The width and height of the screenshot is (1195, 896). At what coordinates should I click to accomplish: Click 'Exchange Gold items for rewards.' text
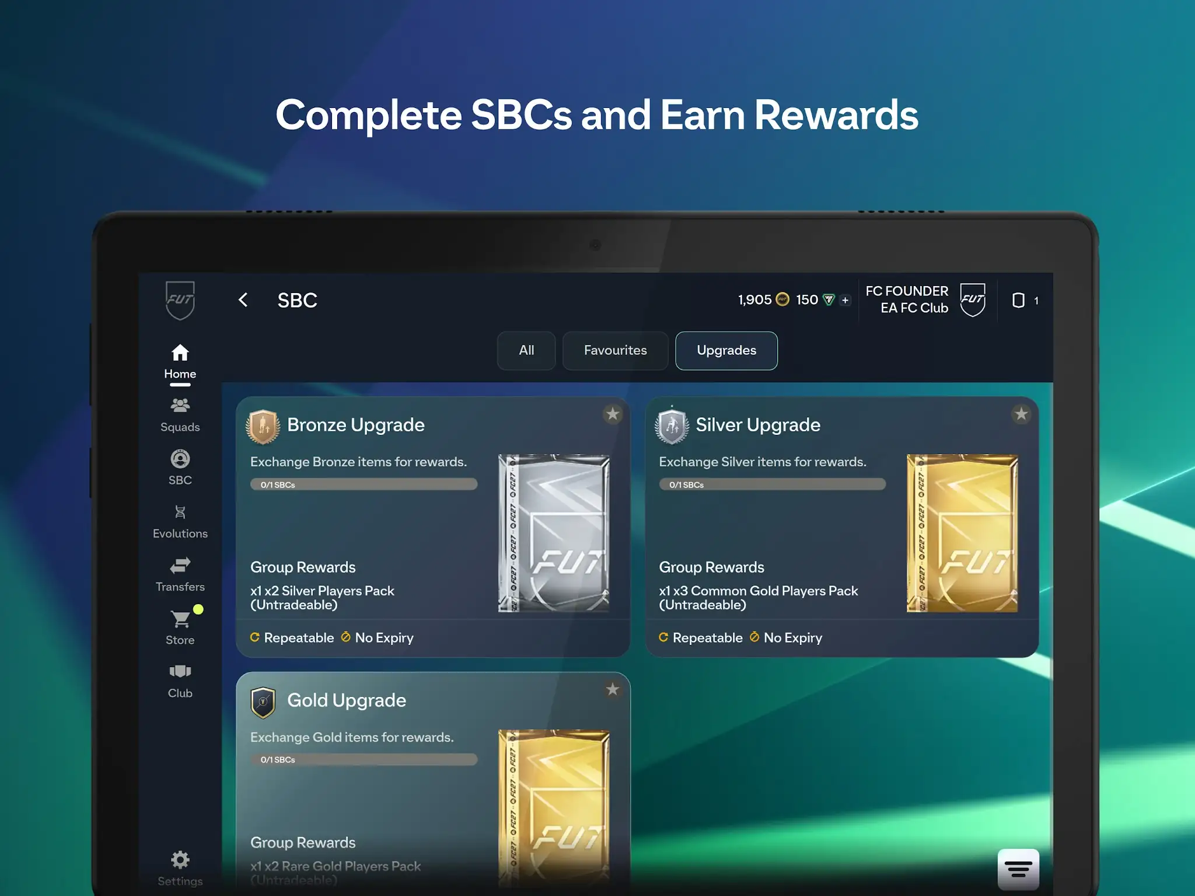(352, 737)
